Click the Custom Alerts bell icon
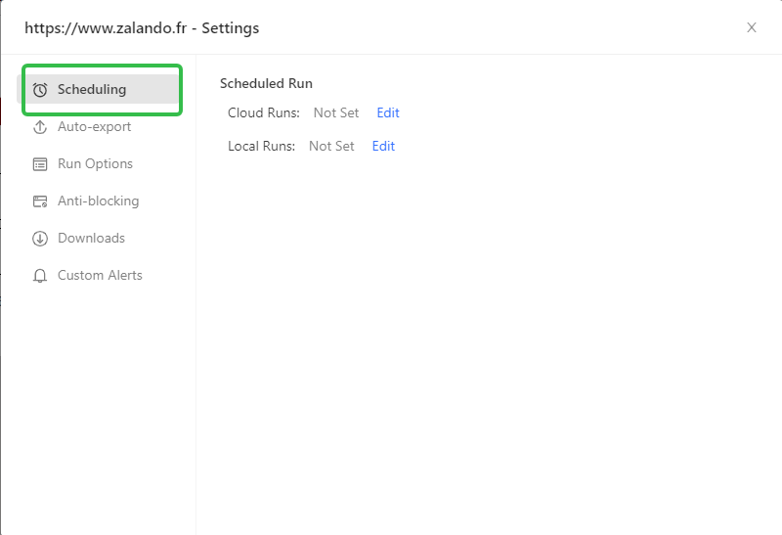Image resolution: width=782 pixels, height=535 pixels. [40, 276]
